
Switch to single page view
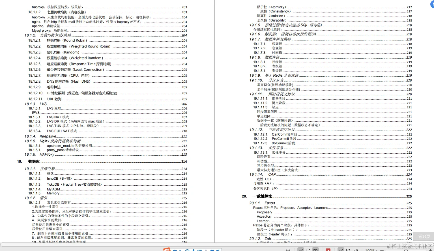[308, 250]
